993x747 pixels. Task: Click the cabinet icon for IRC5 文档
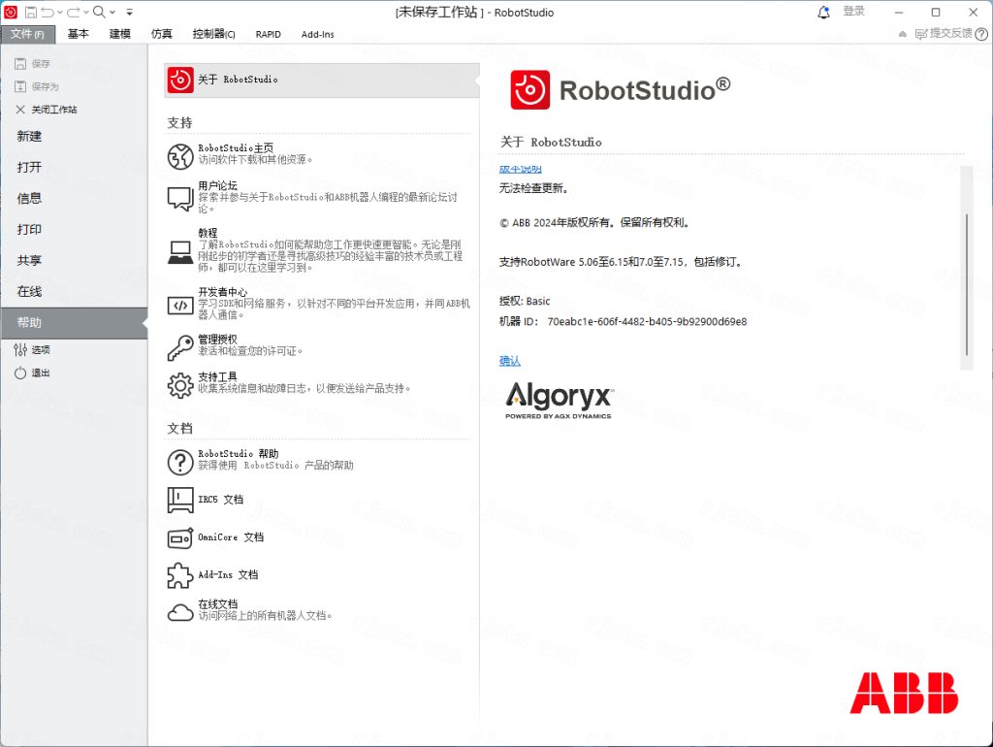pyautogui.click(x=180, y=500)
